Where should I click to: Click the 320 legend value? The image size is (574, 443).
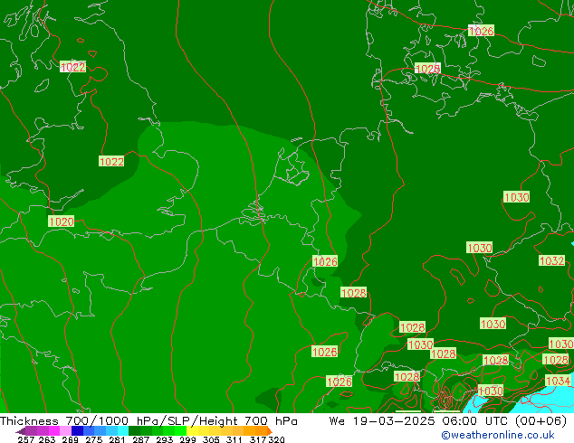point(276,439)
